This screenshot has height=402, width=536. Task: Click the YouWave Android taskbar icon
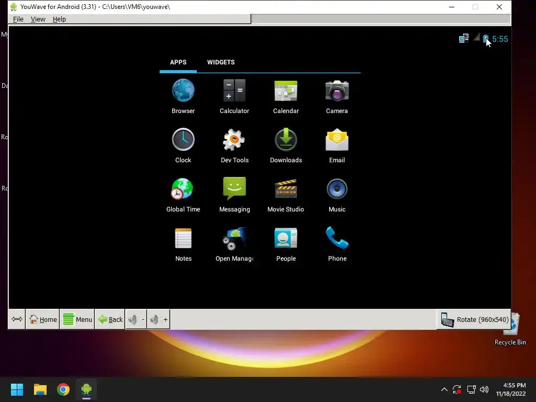(x=86, y=389)
